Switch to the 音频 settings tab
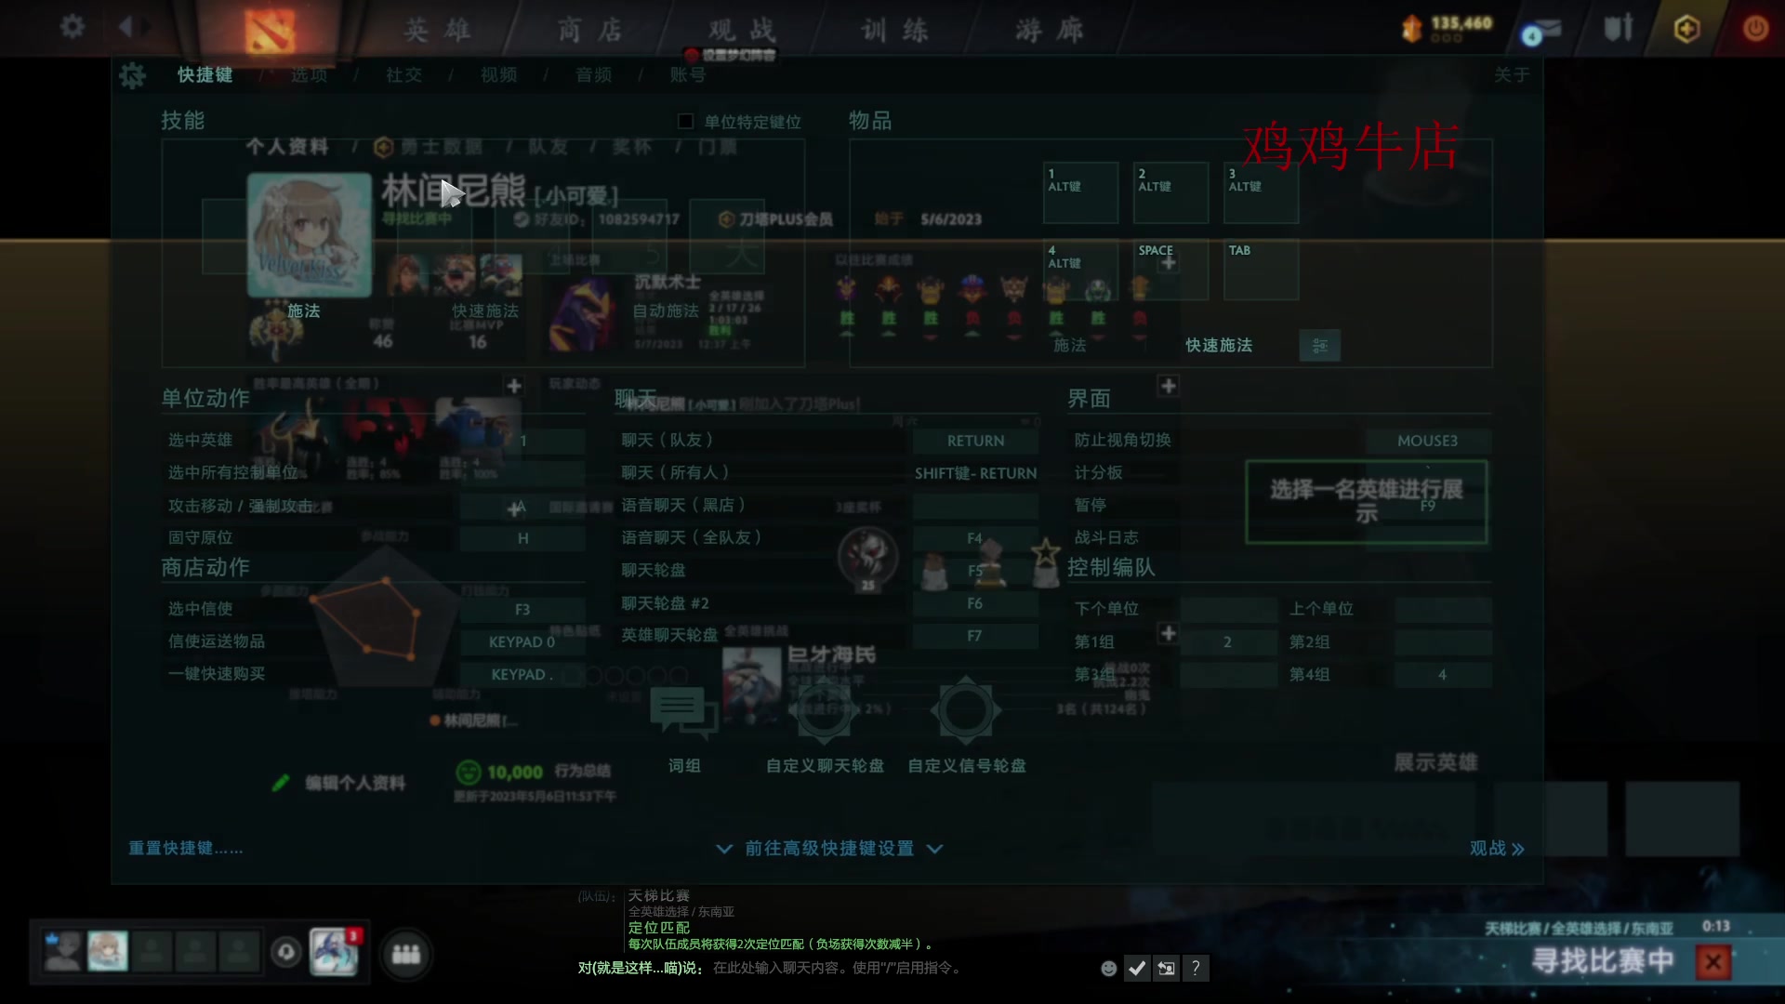 (593, 75)
